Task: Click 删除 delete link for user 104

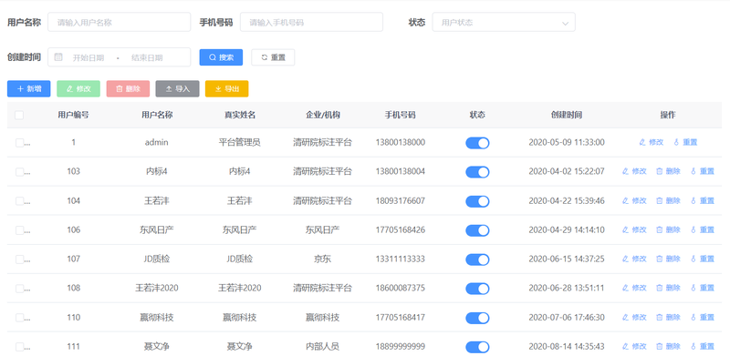Action: point(668,201)
